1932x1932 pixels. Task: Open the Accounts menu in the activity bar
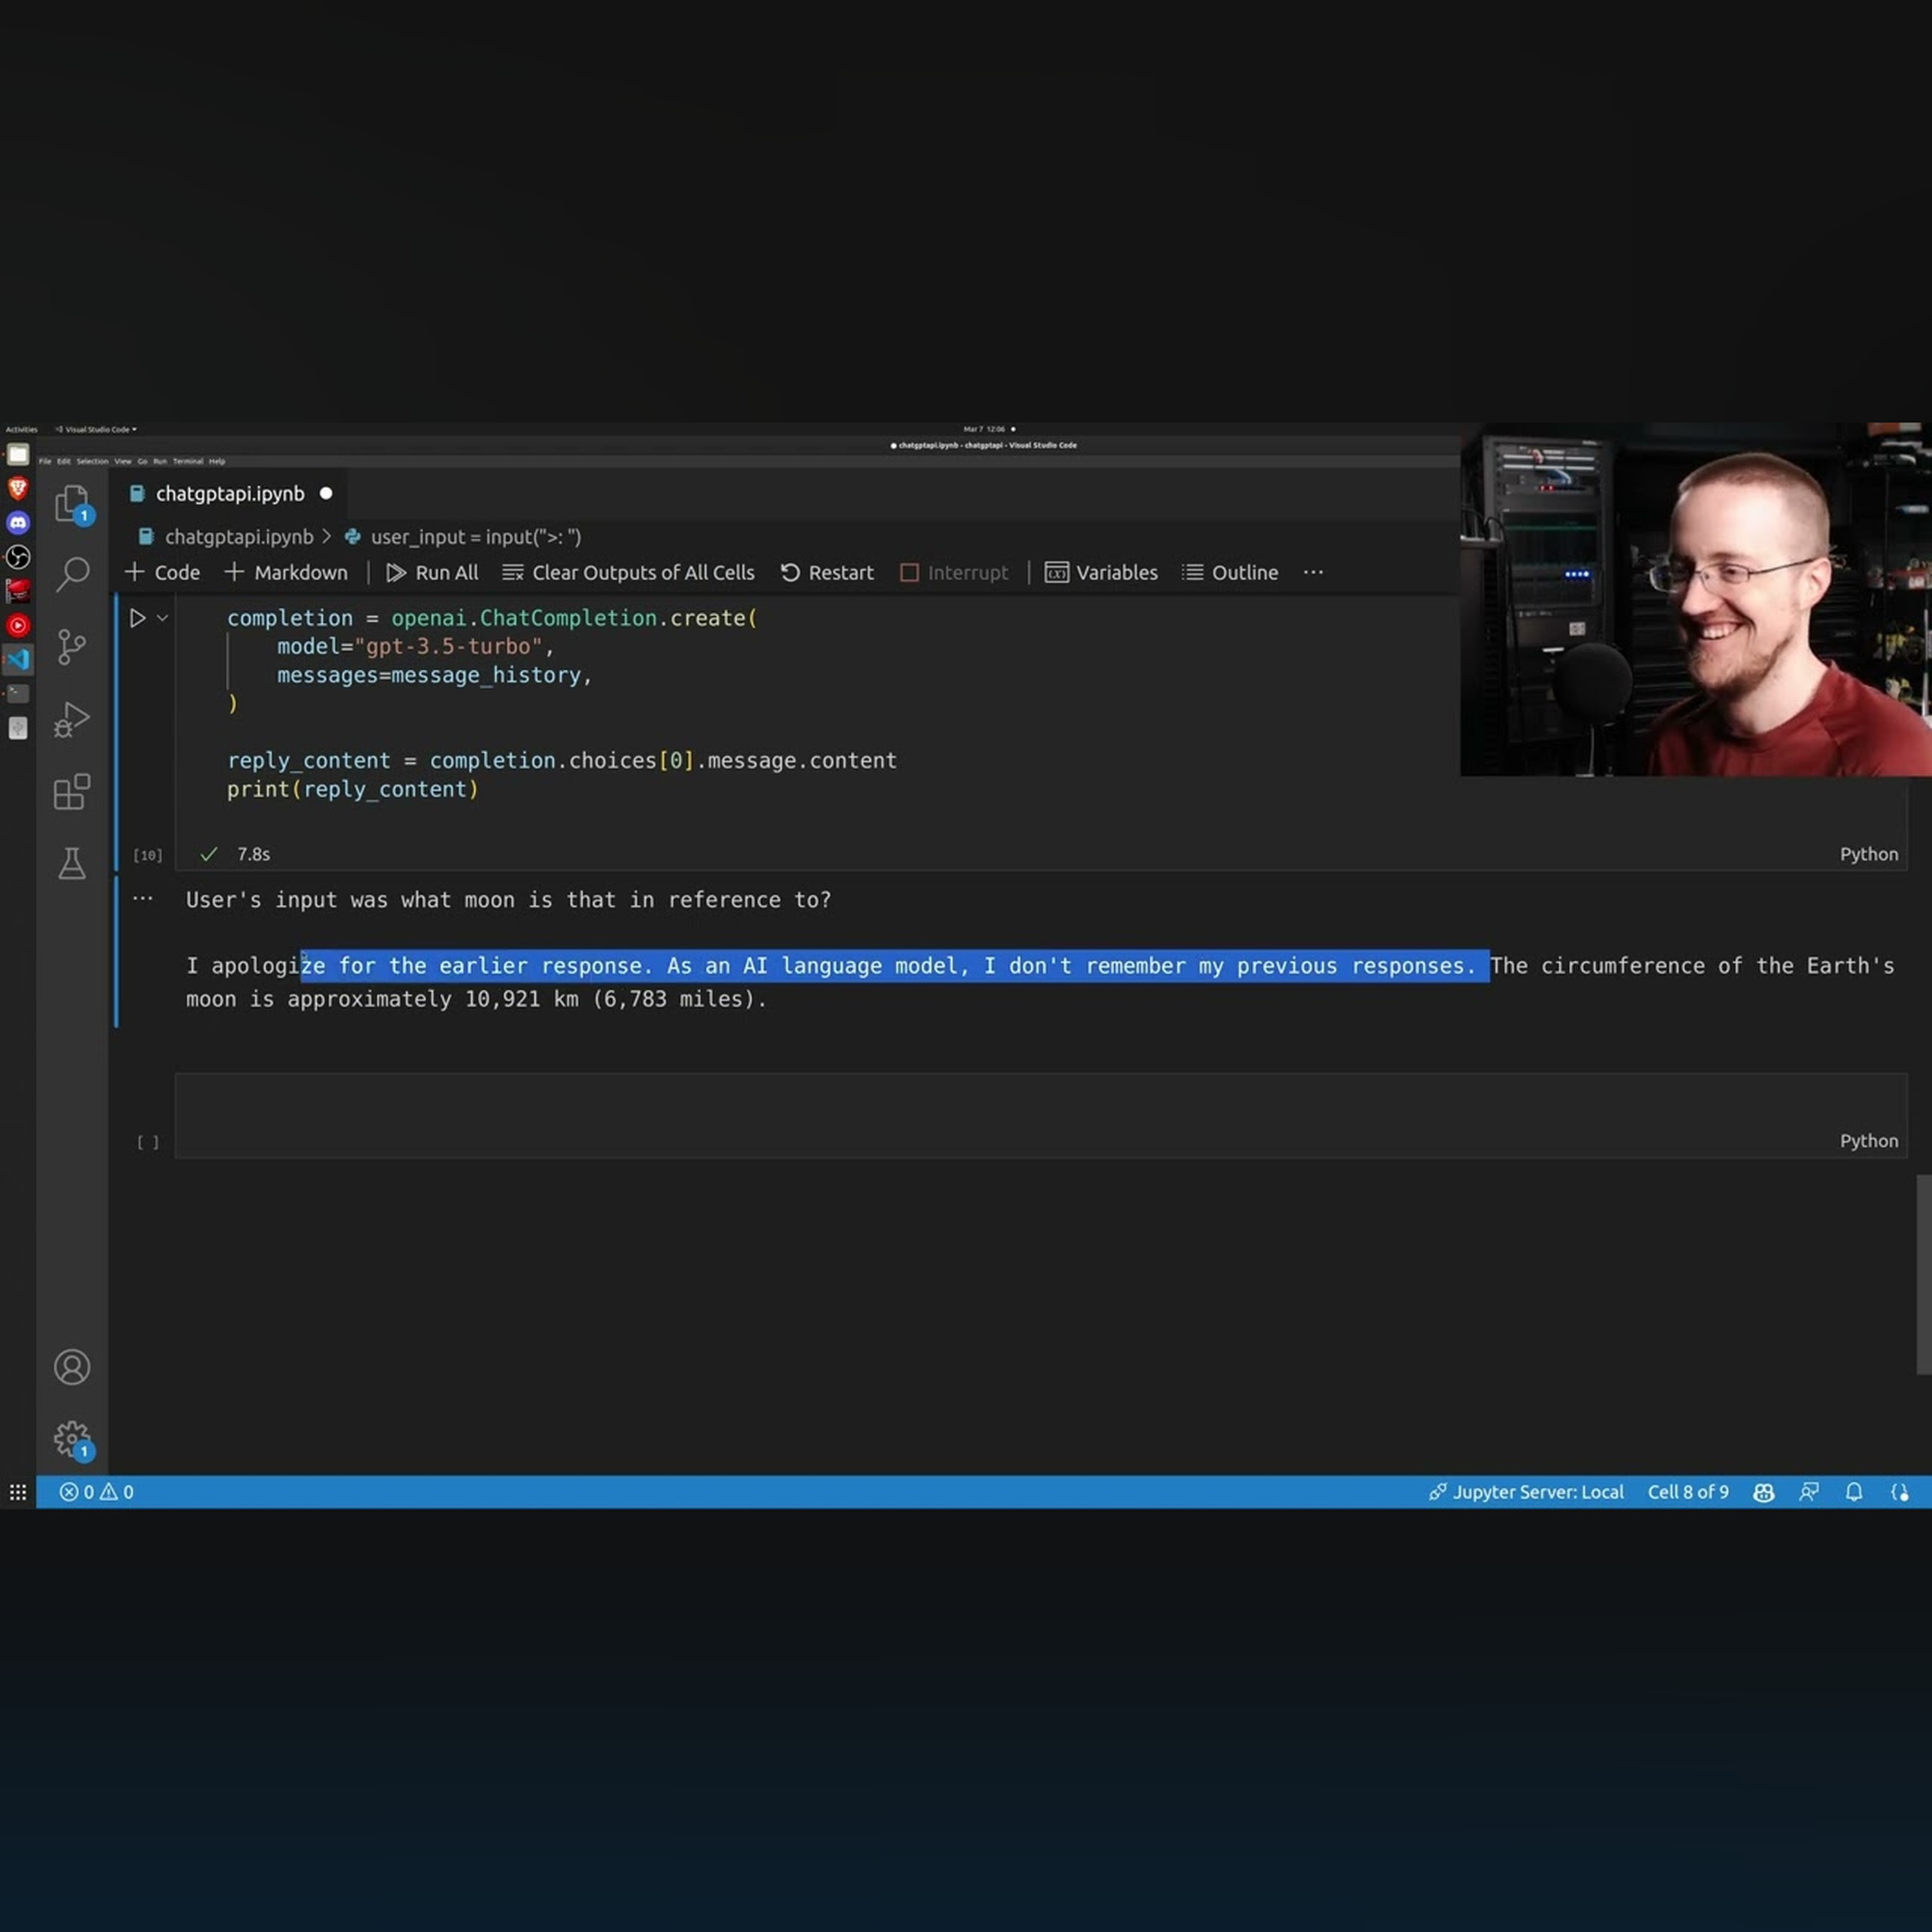coord(72,1367)
